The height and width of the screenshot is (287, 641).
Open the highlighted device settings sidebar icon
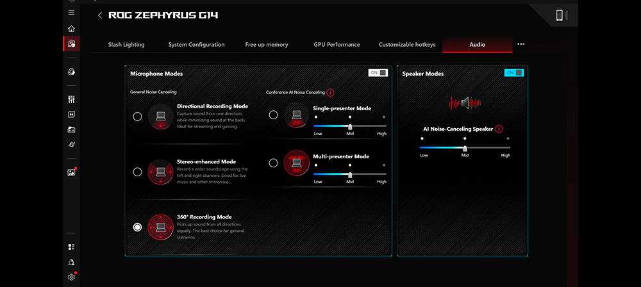[72, 44]
